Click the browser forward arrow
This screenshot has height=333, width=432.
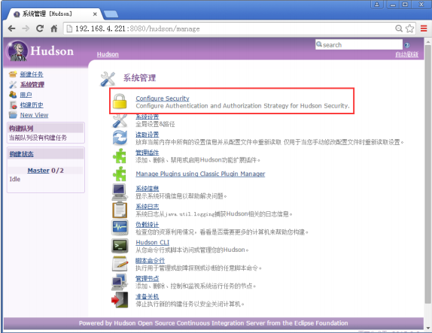coord(26,29)
